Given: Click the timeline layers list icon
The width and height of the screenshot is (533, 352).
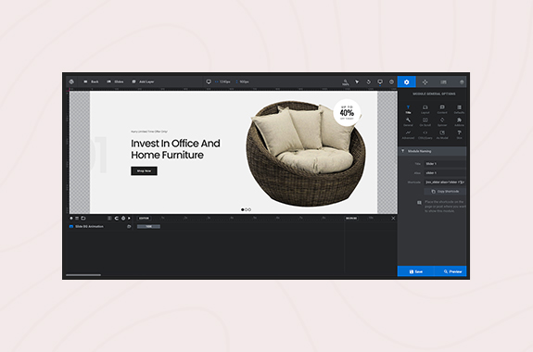Looking at the screenshot, I should click(x=77, y=218).
